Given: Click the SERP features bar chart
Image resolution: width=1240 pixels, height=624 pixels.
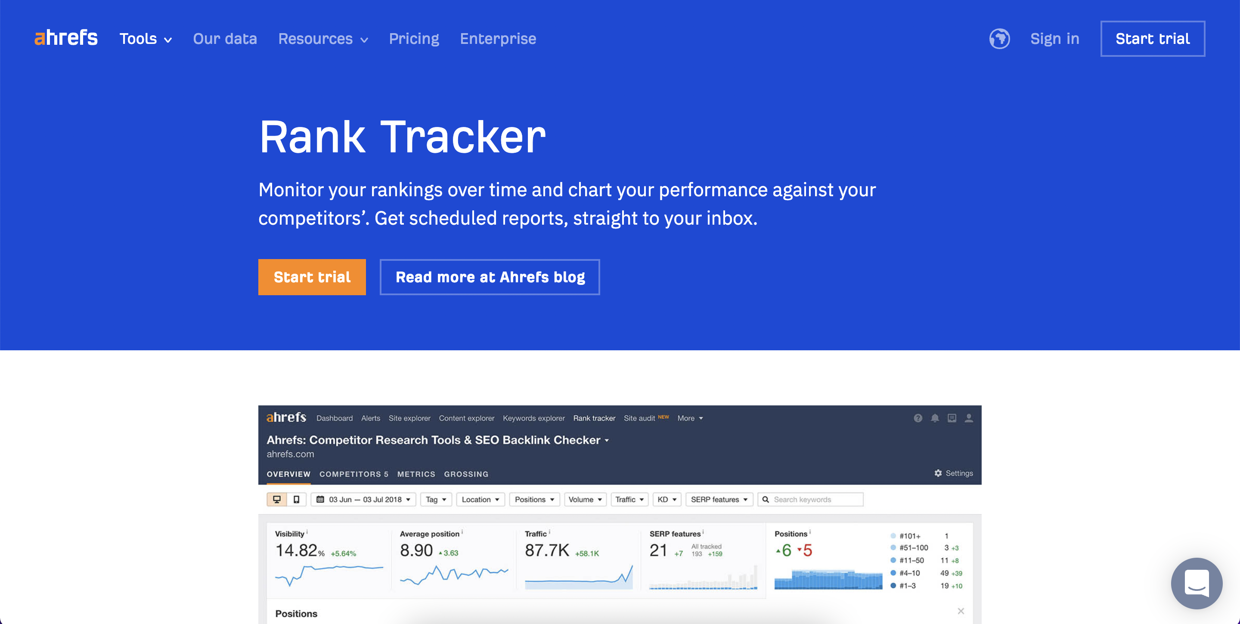Looking at the screenshot, I should click(x=703, y=577).
